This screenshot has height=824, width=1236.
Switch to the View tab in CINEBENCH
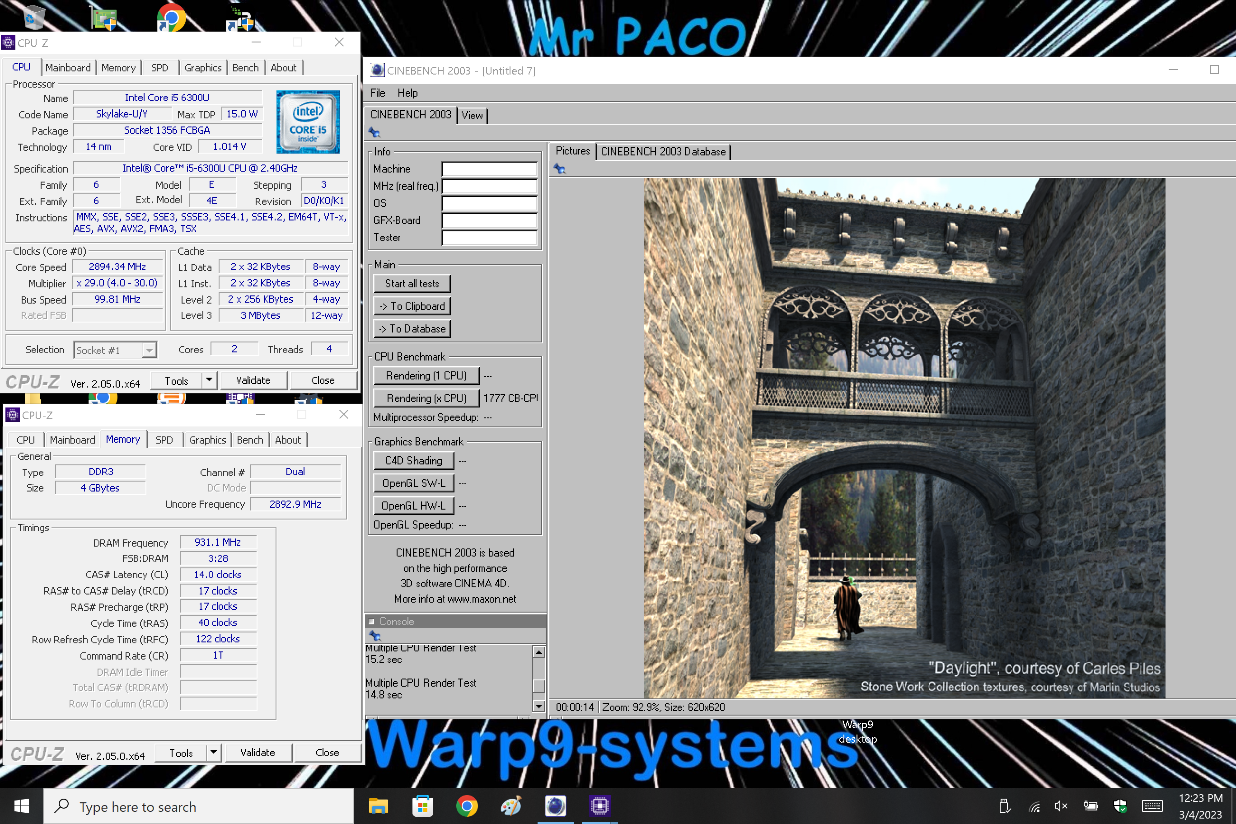coord(472,115)
